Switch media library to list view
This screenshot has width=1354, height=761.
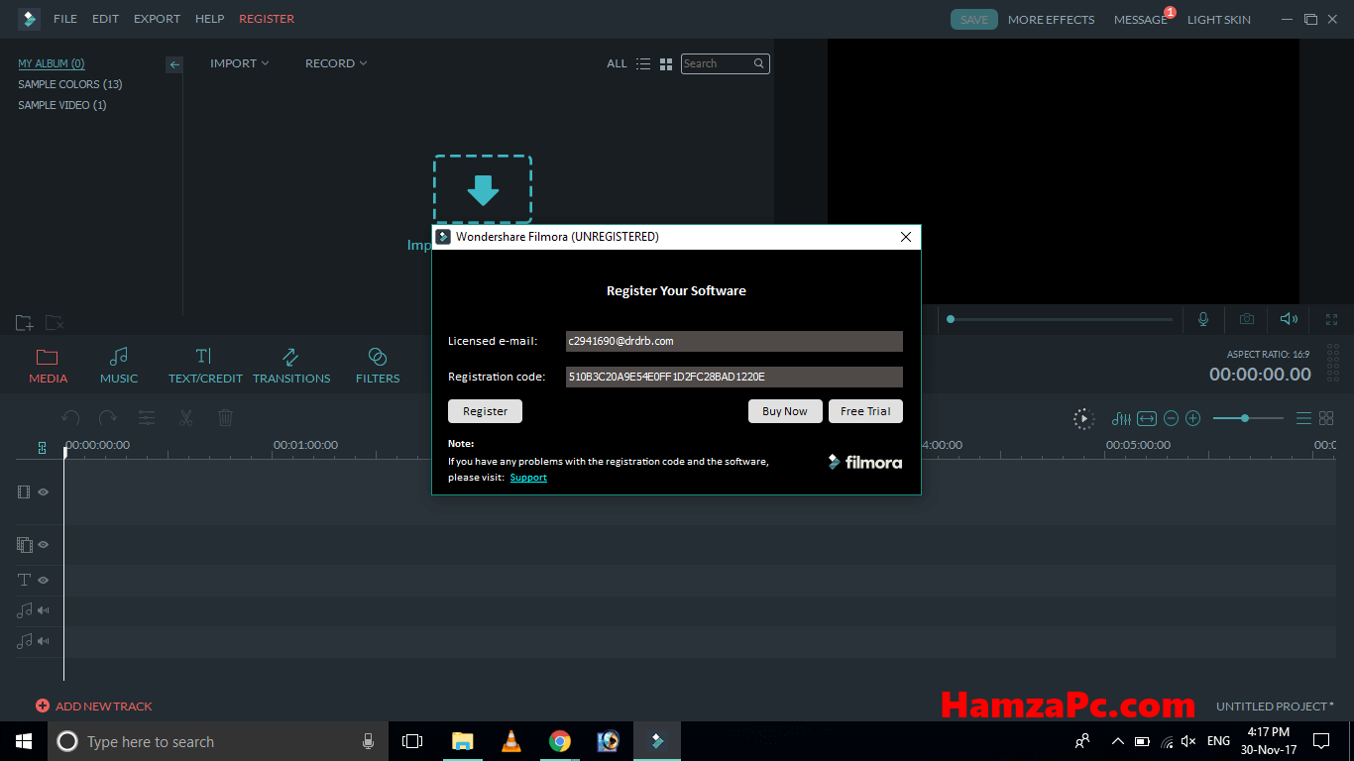[x=643, y=63]
